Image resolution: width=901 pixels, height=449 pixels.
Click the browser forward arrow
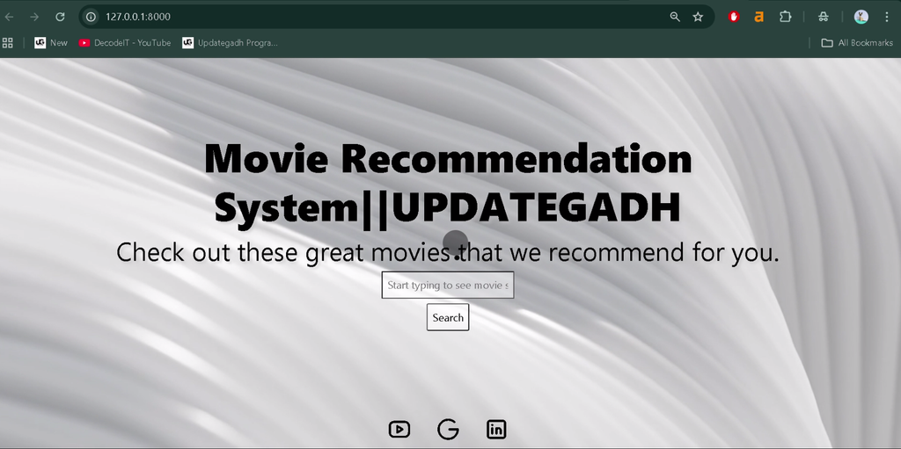tap(34, 17)
